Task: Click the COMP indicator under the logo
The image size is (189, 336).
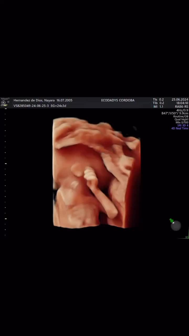Action: (x=4, y=105)
